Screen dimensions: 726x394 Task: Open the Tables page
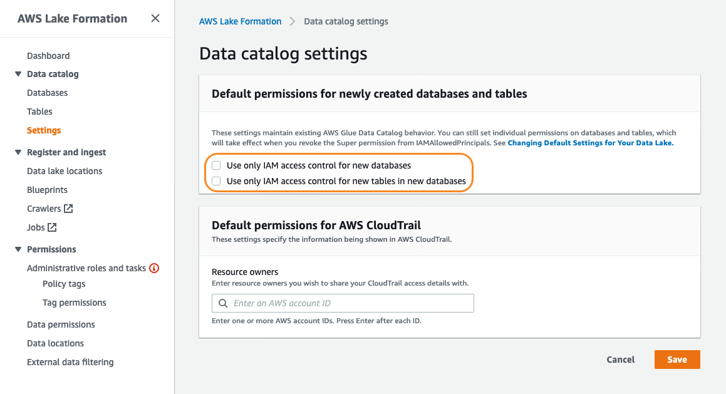39,111
